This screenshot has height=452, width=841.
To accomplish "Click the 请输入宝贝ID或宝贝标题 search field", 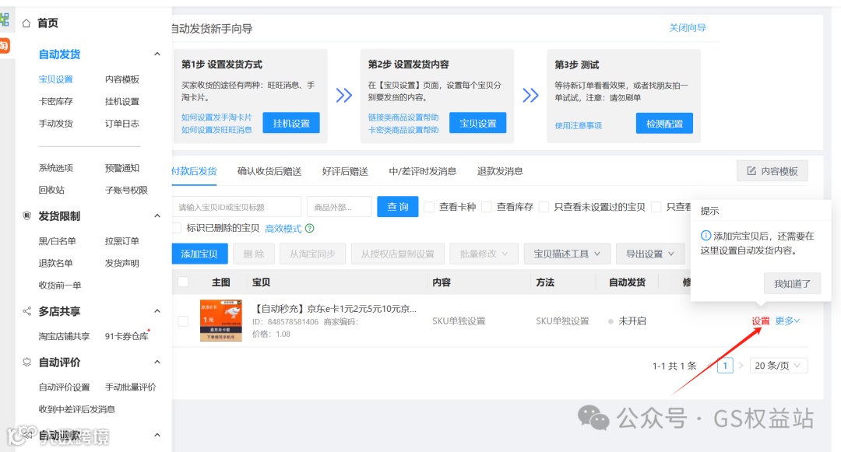I will [237, 207].
